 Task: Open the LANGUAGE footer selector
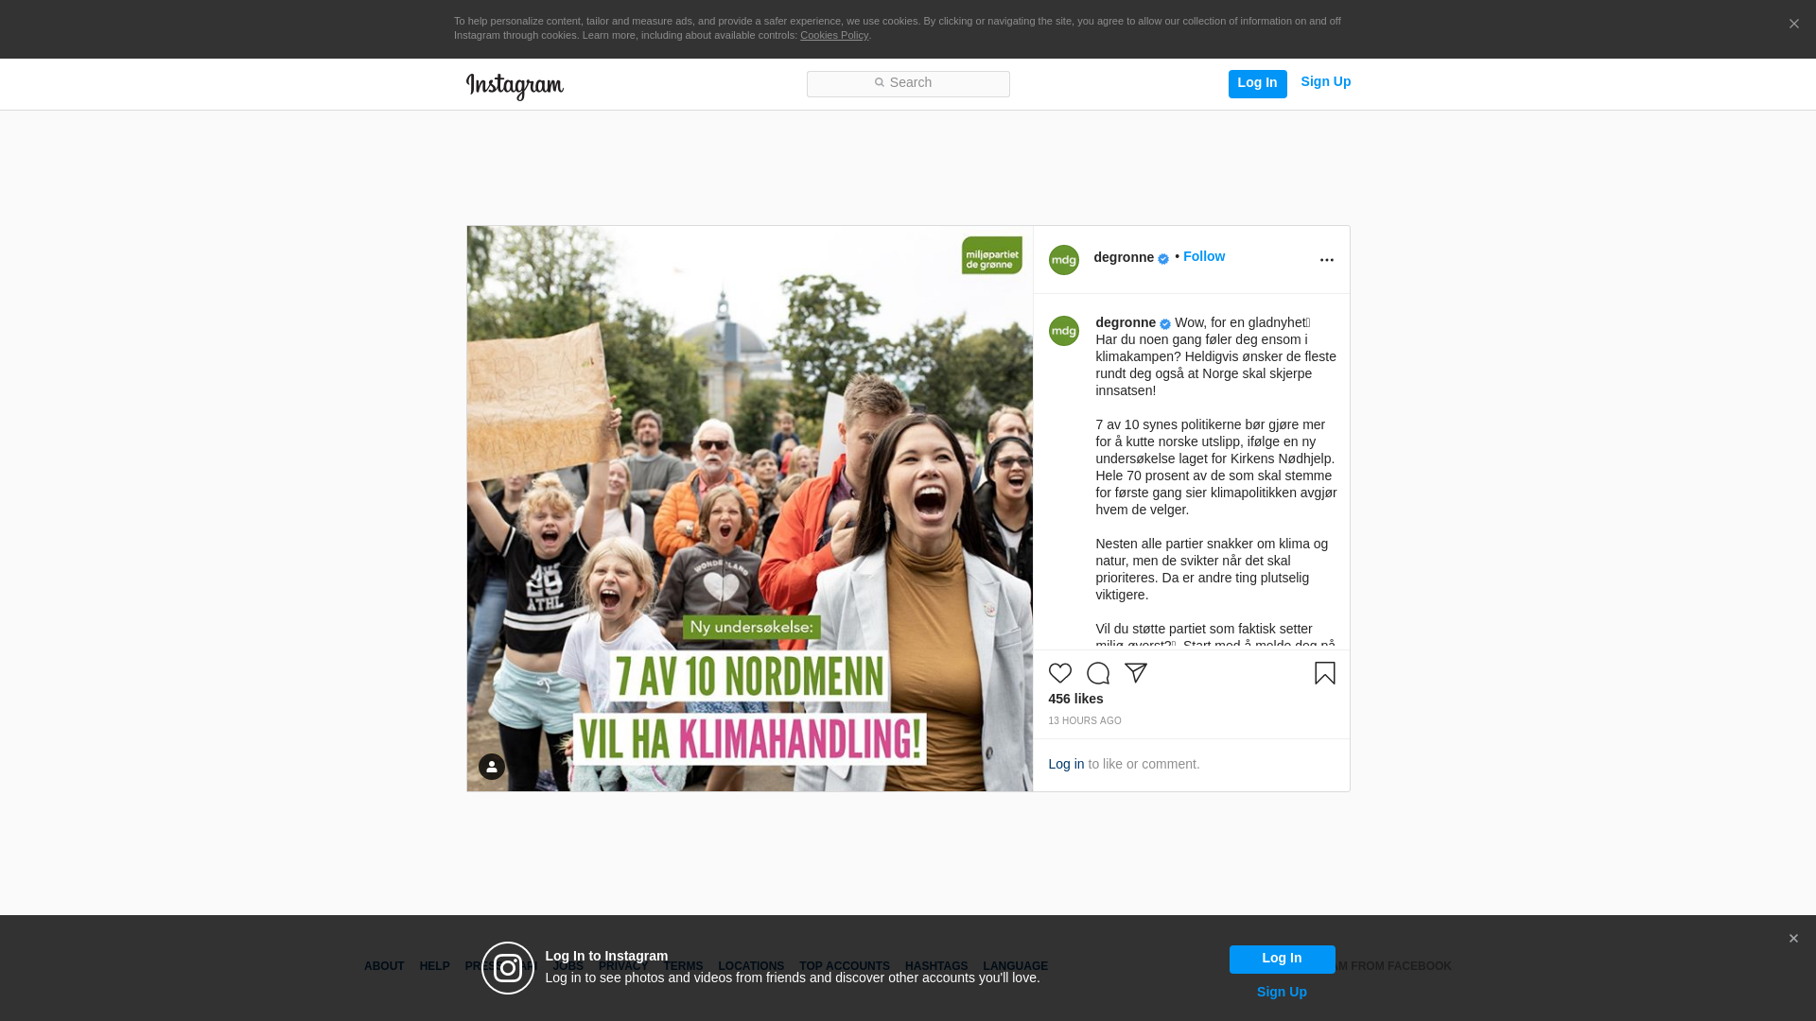[x=1015, y=966]
